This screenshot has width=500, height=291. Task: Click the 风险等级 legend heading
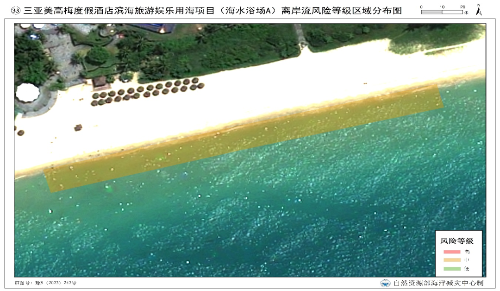[456, 241]
